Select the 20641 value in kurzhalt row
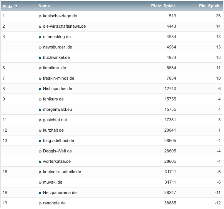The height and width of the screenshot is (209, 224). coord(170,130)
